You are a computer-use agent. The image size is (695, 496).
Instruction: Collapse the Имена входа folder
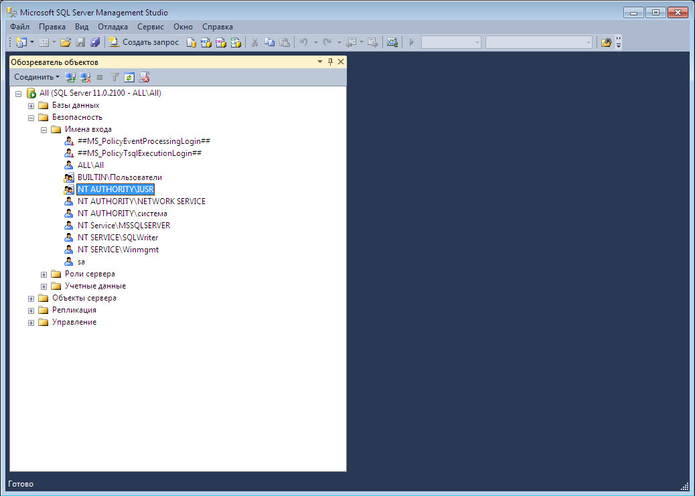[x=44, y=130]
